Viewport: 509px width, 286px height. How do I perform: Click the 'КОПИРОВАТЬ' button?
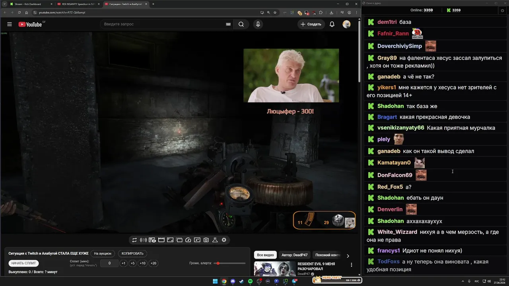132,253
